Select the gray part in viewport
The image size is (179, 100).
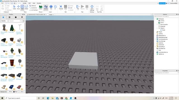point(84,60)
